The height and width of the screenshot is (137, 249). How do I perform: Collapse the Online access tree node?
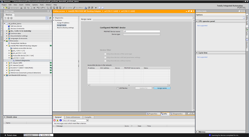4,41
